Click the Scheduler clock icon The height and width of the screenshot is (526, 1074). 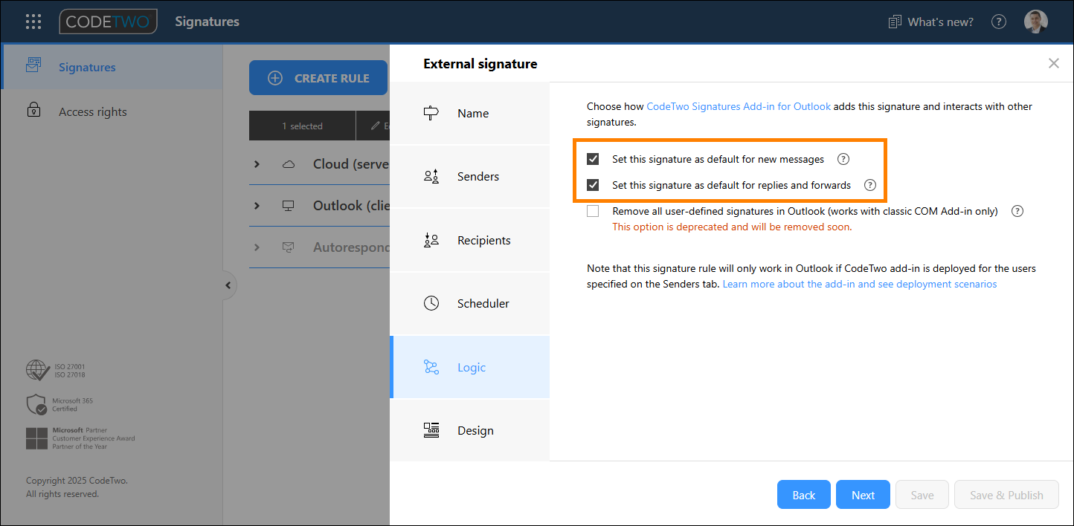point(431,303)
